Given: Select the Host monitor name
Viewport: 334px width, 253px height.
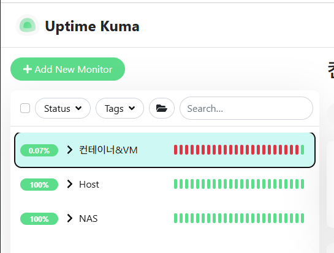Looking at the screenshot, I should click(89, 185).
